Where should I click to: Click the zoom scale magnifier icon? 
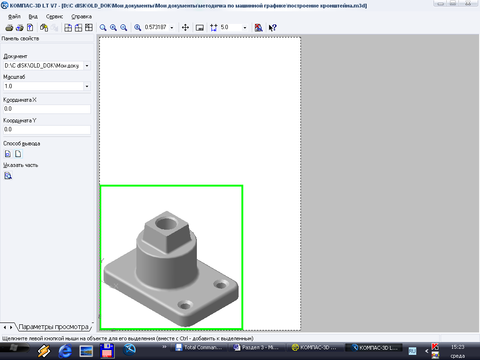(138, 28)
